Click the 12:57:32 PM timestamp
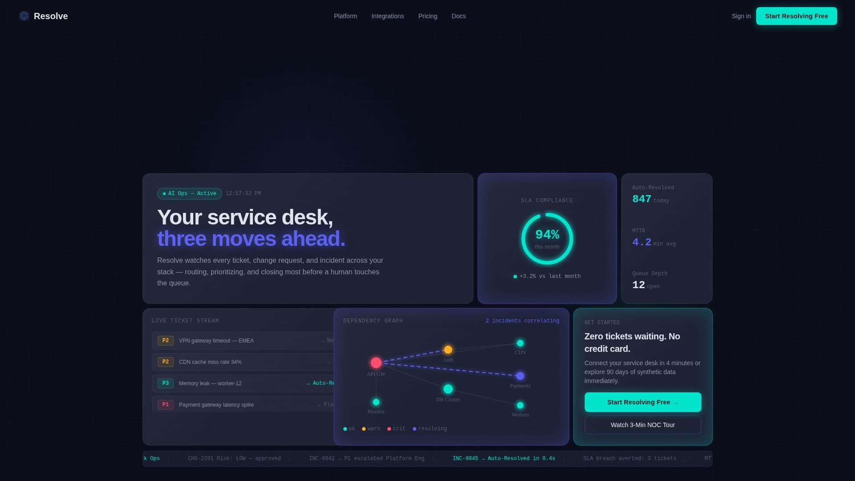This screenshot has height=481, width=855. point(243,193)
